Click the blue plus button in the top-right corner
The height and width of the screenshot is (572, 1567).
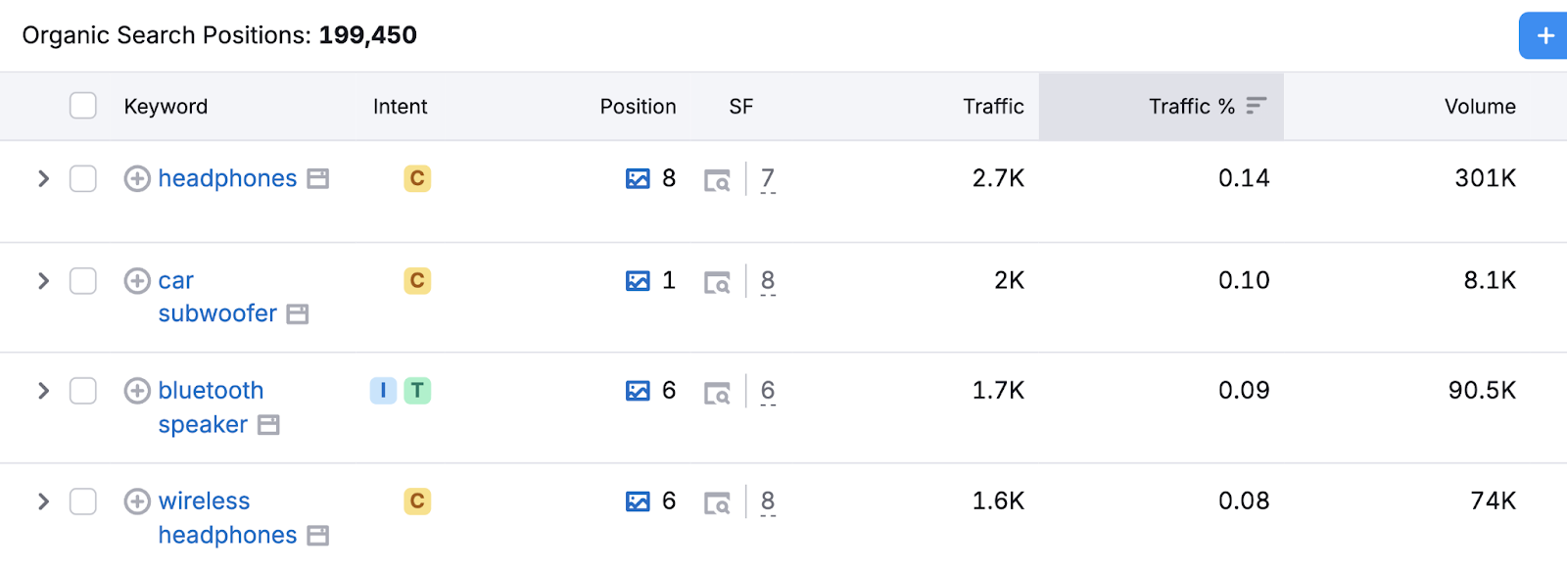pos(1544,35)
